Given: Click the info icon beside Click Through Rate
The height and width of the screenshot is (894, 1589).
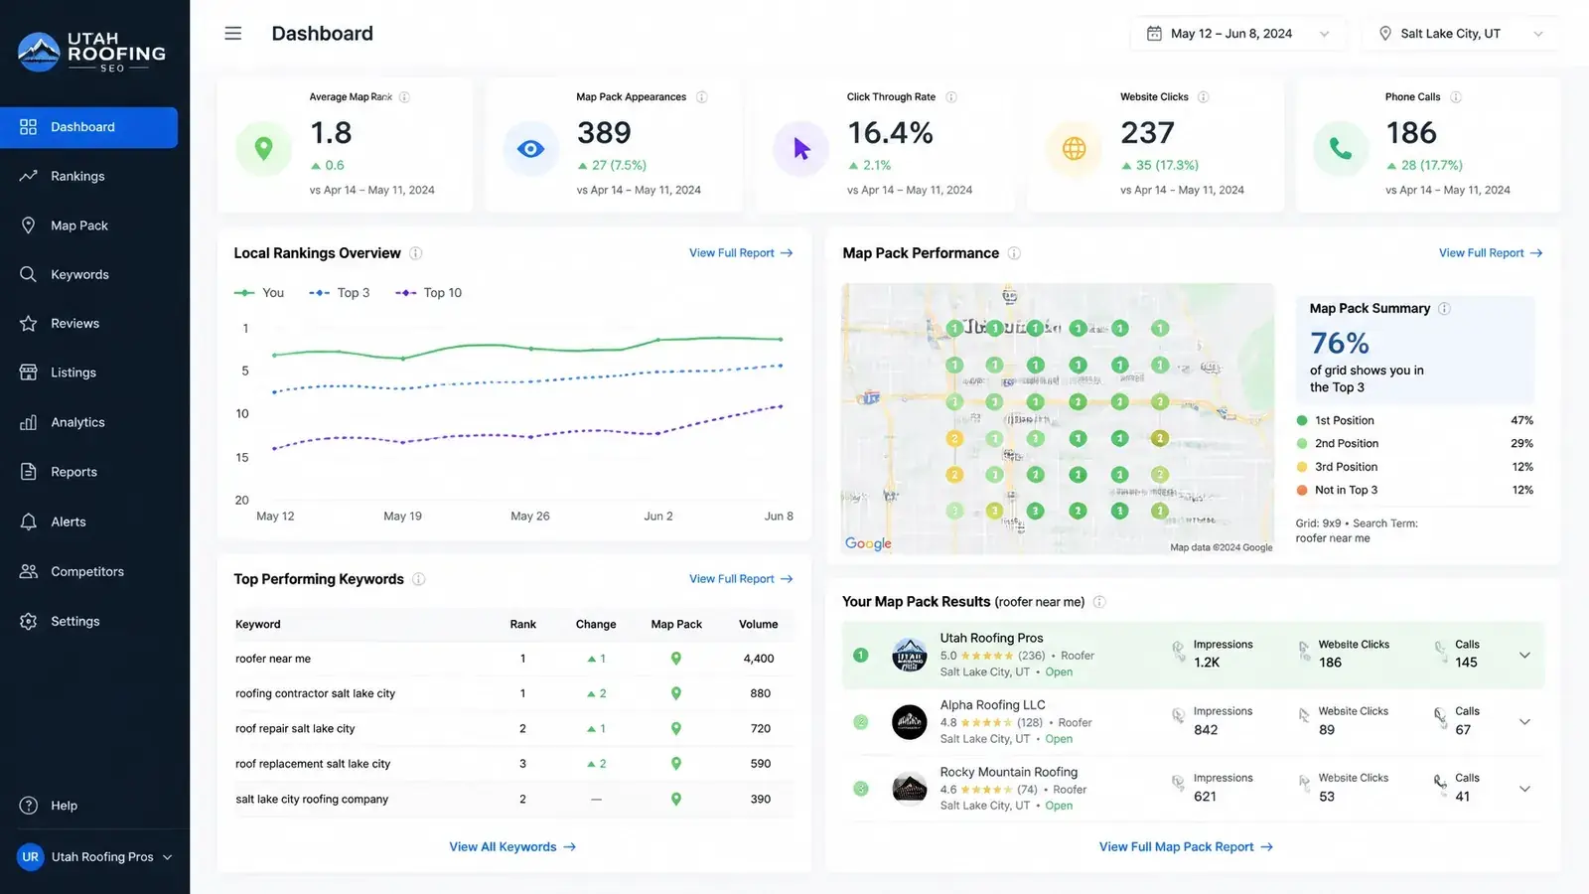Looking at the screenshot, I should pyautogui.click(x=951, y=97).
